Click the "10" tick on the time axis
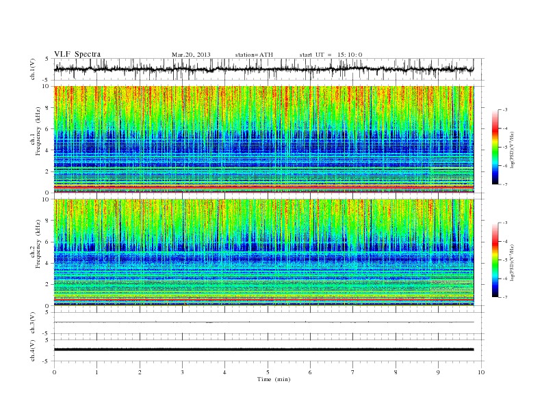542x418 pixels. [481, 372]
